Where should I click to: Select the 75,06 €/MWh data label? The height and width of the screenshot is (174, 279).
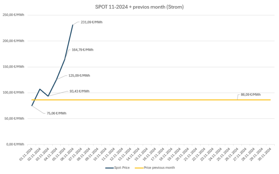click(x=56, y=113)
